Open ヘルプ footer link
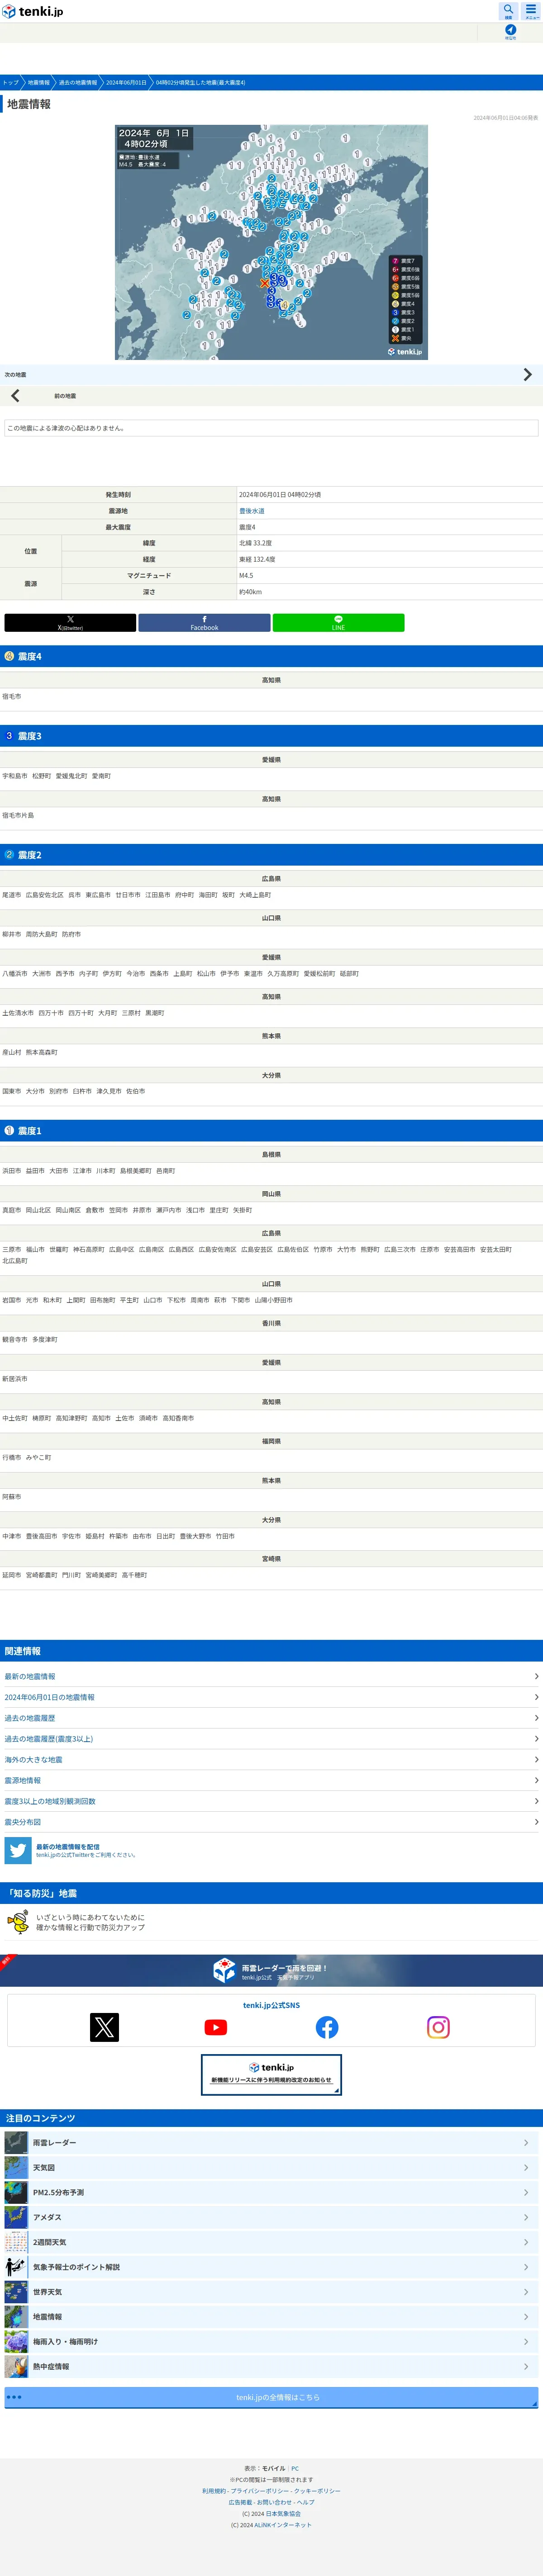The width and height of the screenshot is (543, 2576). click(305, 2502)
